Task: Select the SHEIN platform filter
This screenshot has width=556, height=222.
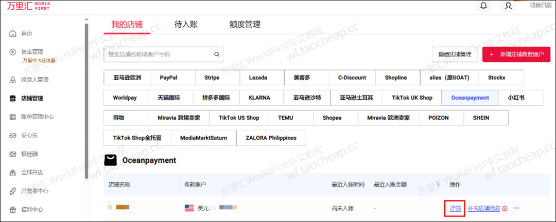Action: [486, 118]
